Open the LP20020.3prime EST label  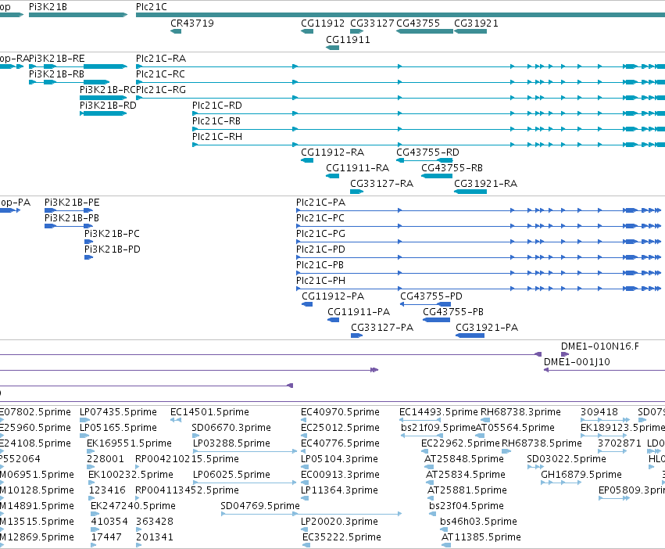click(339, 522)
